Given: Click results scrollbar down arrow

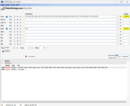Looking at the screenshot, I should click(128, 99).
